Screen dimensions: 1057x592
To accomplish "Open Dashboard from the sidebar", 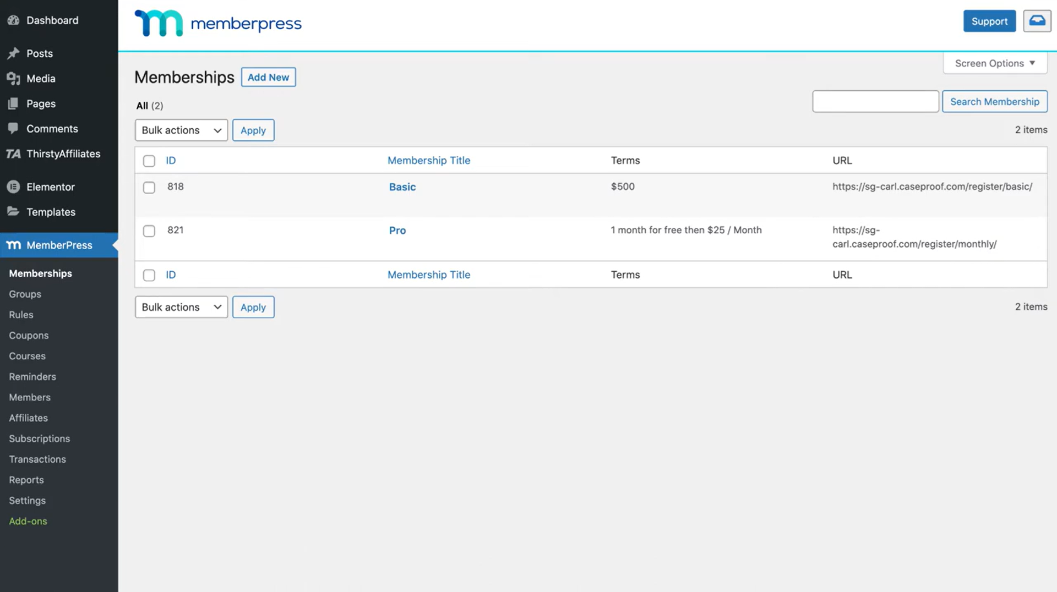I will [52, 20].
